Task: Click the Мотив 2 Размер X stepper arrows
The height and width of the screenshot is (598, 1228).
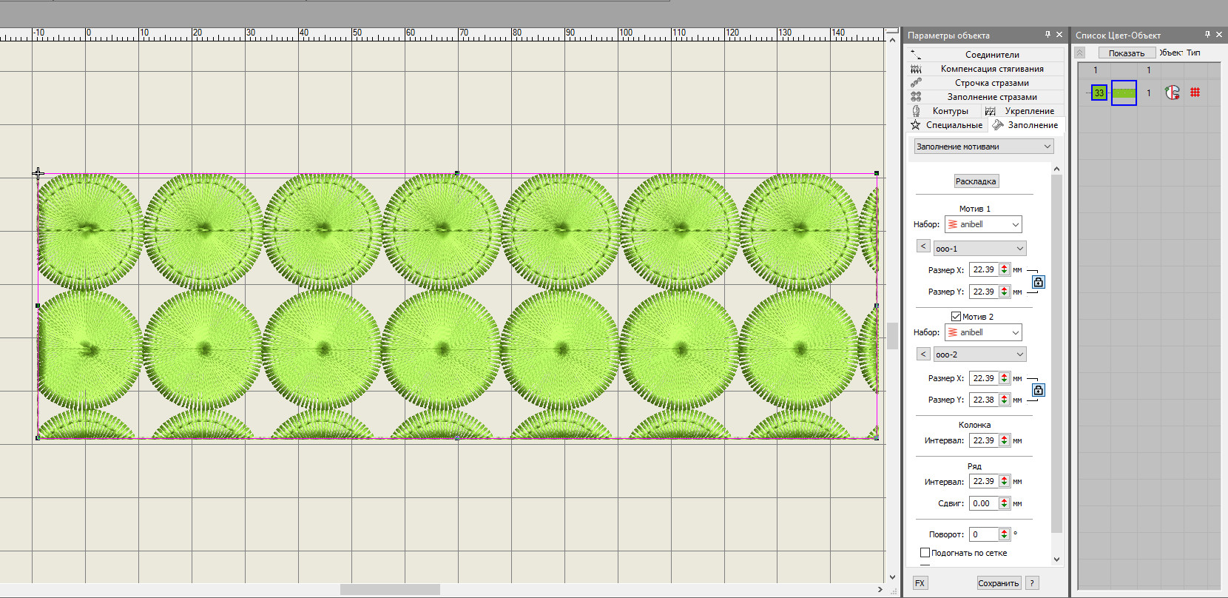Action: pos(1005,378)
